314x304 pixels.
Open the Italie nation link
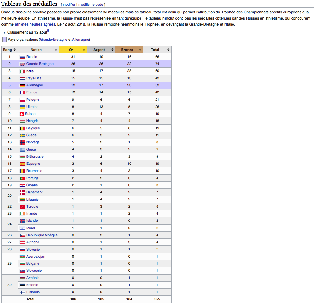[30, 71]
